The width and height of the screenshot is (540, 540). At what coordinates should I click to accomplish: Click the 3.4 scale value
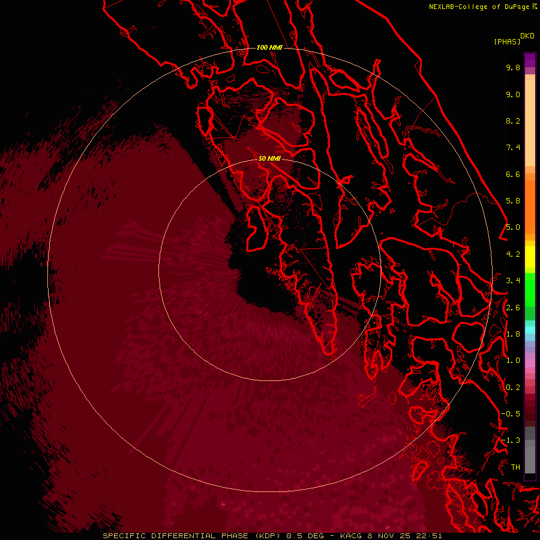coord(513,281)
